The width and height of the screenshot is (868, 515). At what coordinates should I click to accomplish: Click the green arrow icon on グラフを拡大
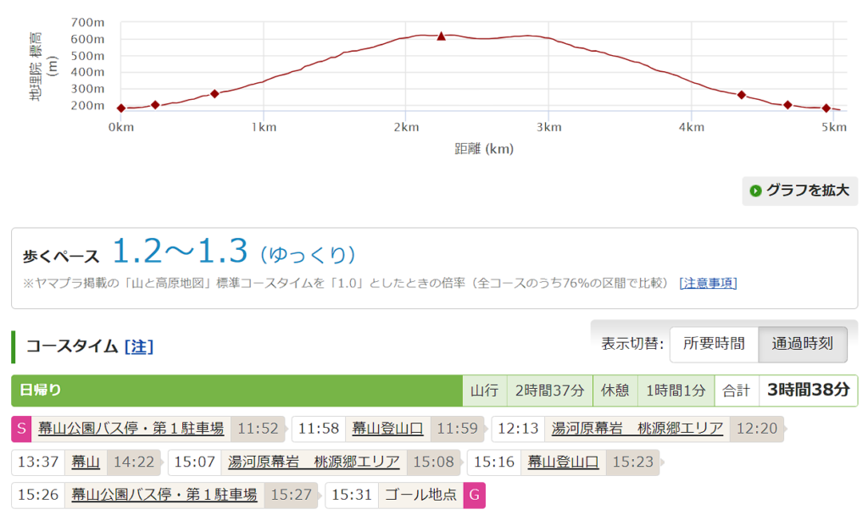[x=754, y=191]
